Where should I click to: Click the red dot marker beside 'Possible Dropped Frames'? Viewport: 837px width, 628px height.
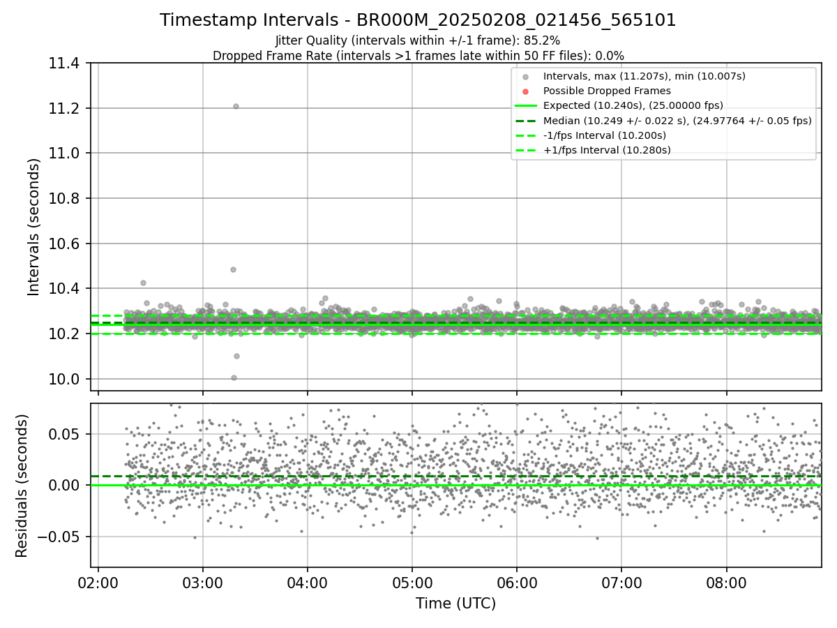526,91
